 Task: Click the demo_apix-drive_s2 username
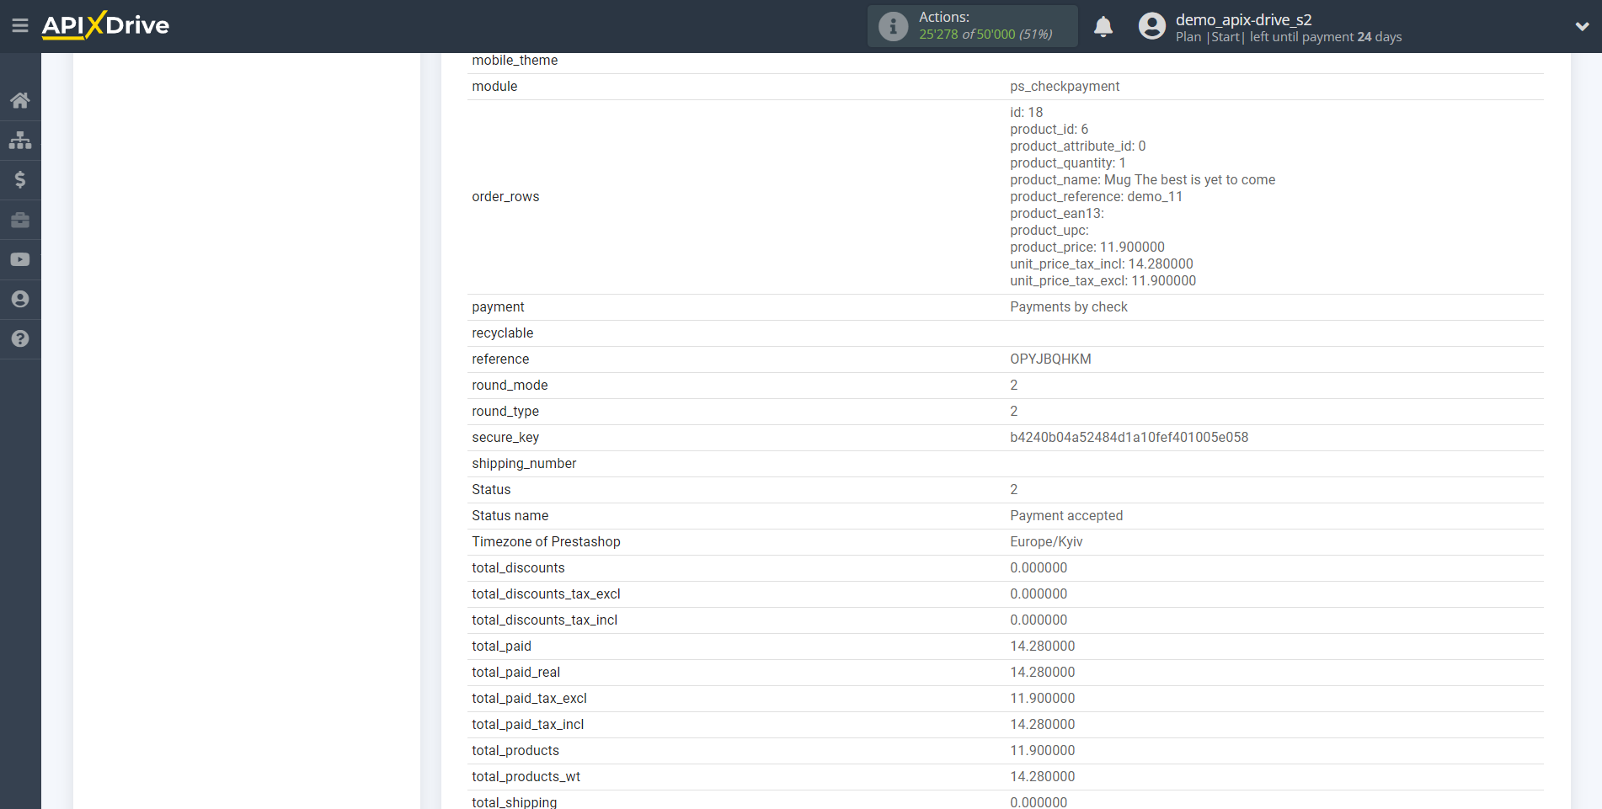point(1243,19)
